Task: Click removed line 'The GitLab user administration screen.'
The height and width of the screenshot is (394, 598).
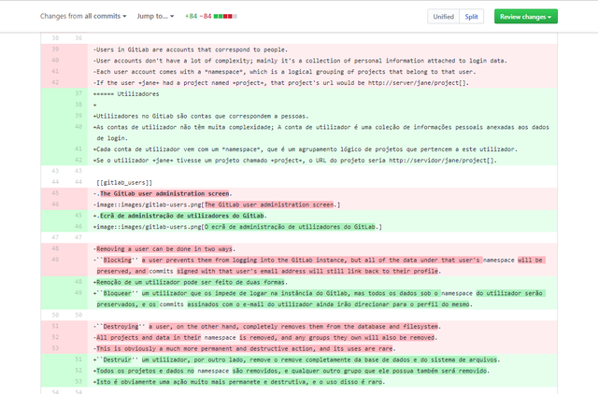Action: point(163,193)
